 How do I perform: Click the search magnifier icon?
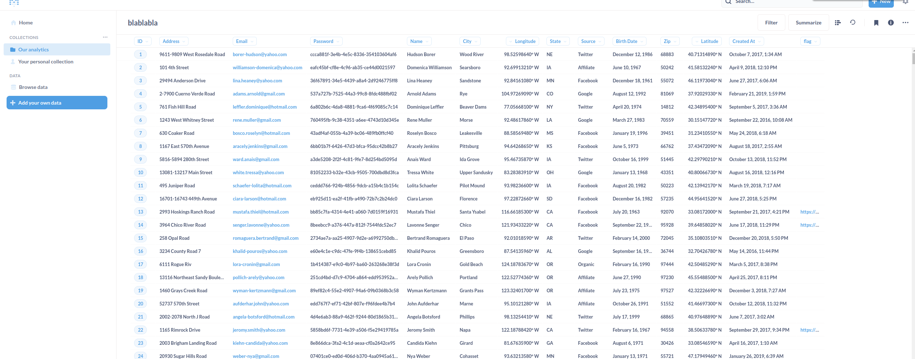coord(728,2)
